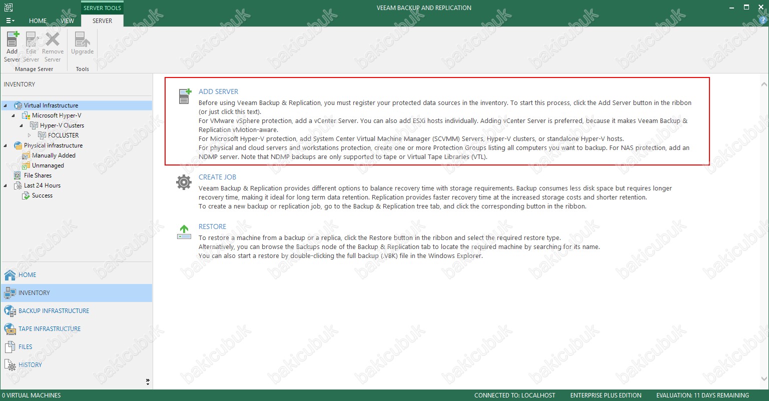Viewport: 769px width, 401px height.
Task: Click the CREATE JOB heading link
Action: 217,177
